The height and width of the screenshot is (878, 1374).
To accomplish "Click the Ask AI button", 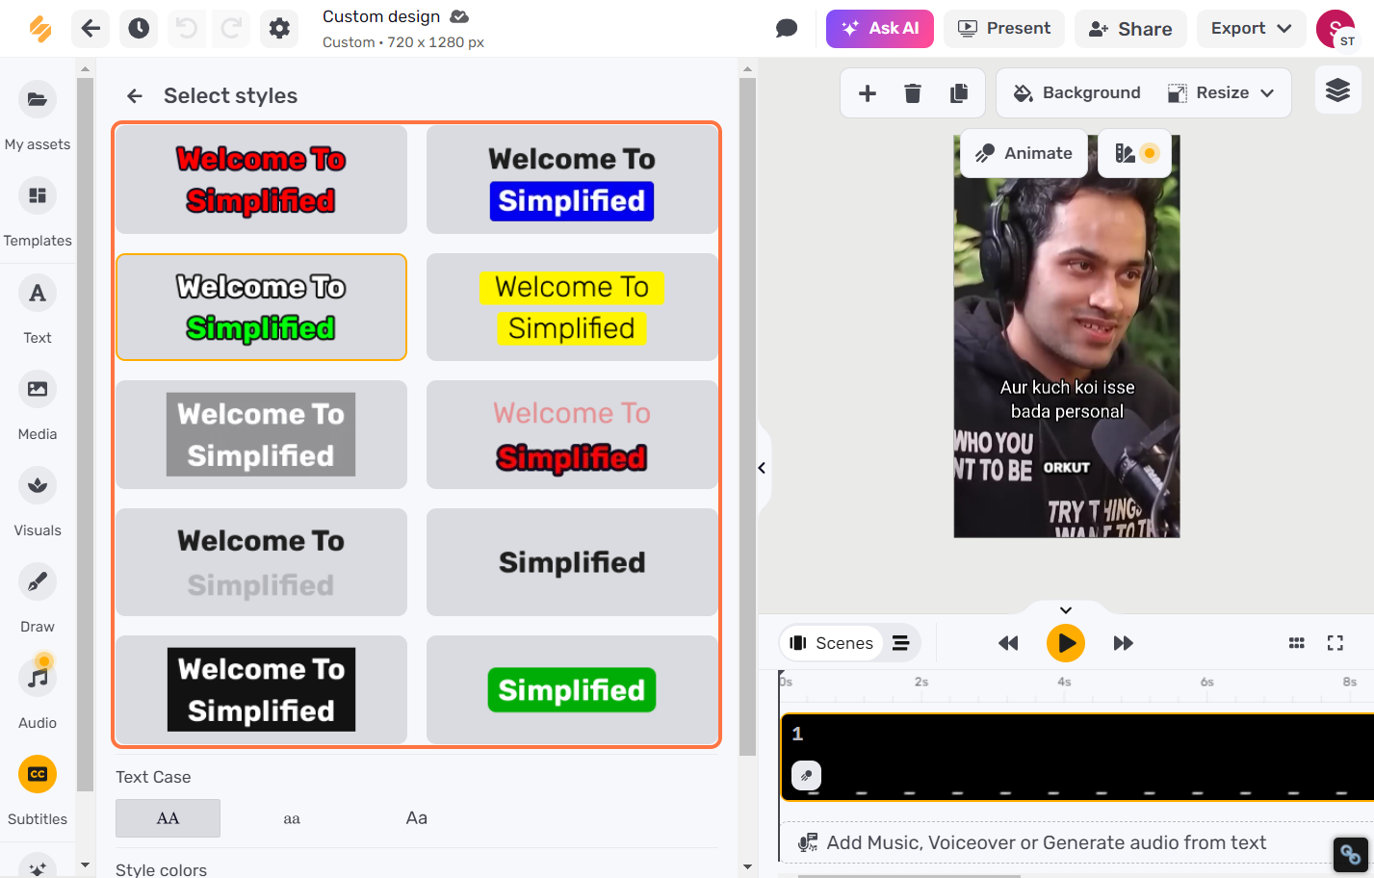I will point(880,29).
